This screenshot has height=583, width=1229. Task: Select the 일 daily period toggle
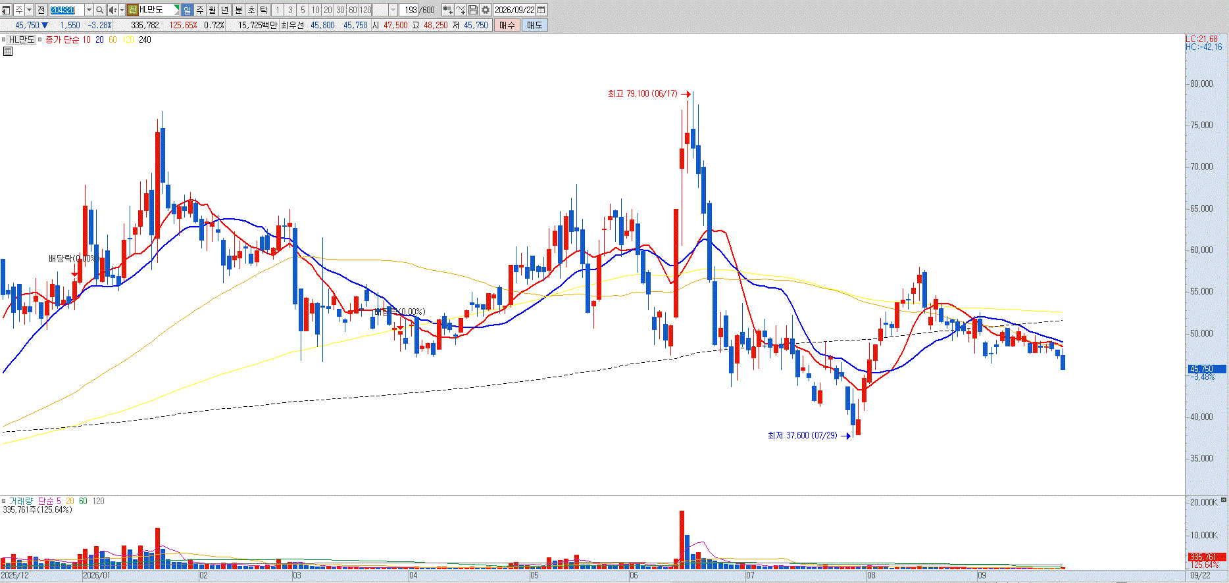click(187, 10)
